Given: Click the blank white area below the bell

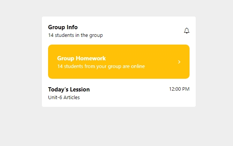Looking at the screenshot, I should [x=186, y=39].
